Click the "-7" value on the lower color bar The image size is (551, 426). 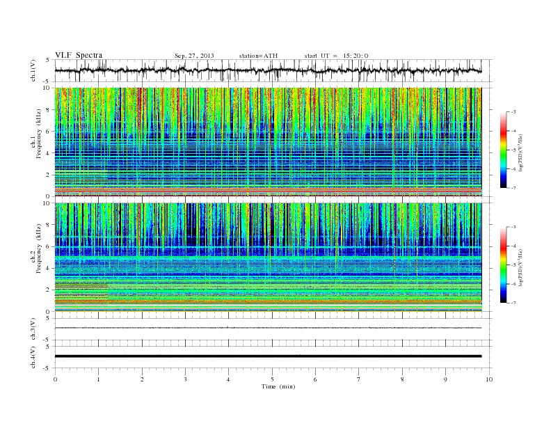(513, 303)
